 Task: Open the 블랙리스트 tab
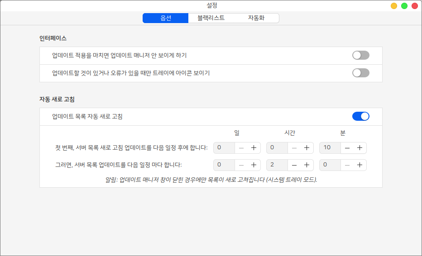click(x=211, y=18)
